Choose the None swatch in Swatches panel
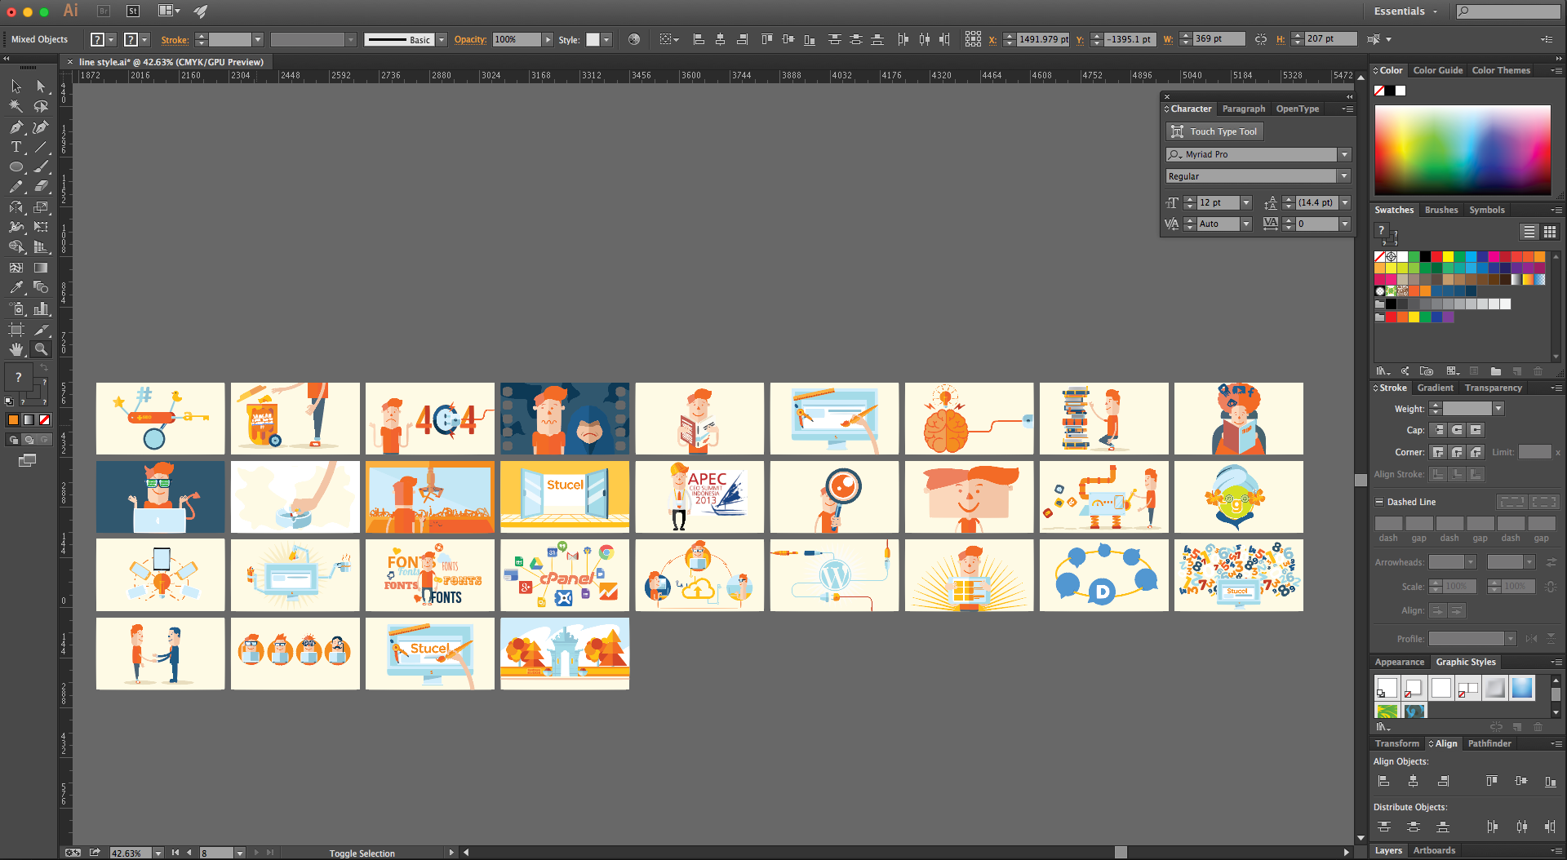This screenshot has height=860, width=1567. (1379, 256)
